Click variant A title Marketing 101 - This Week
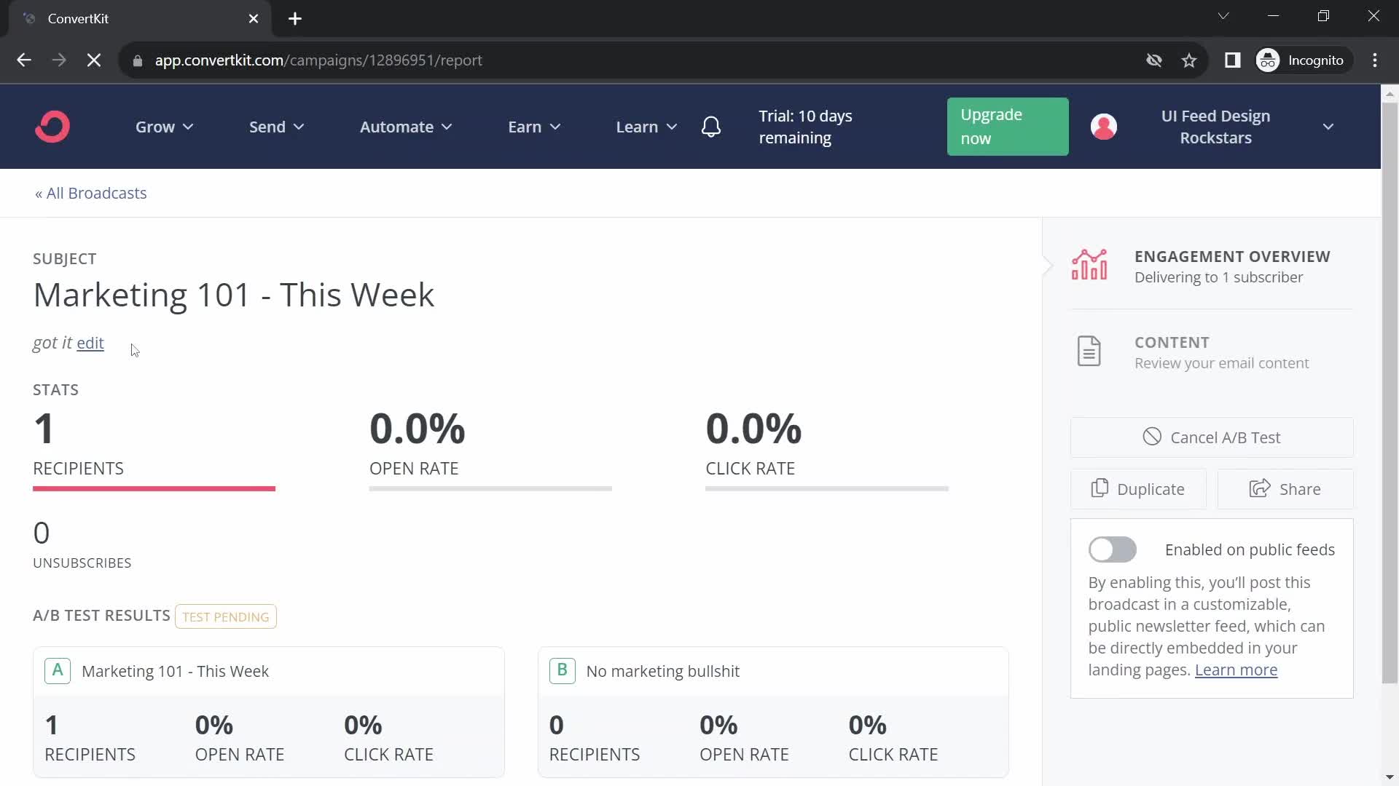1399x786 pixels. (x=175, y=671)
